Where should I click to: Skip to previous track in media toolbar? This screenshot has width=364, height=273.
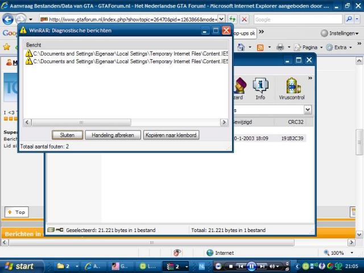[x=241, y=266]
